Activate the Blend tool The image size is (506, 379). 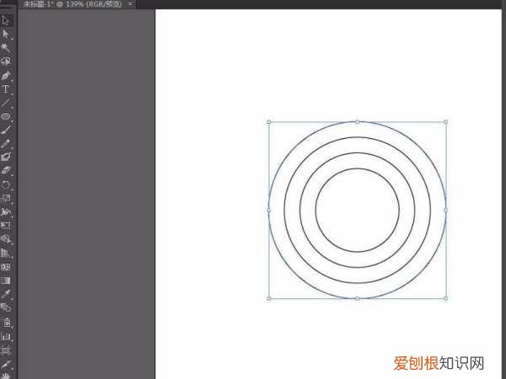pyautogui.click(x=6, y=307)
